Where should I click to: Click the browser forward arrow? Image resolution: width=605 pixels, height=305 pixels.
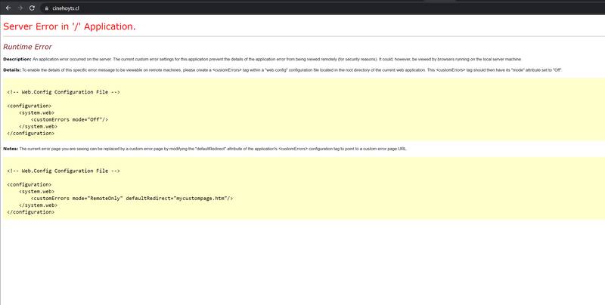(x=20, y=7)
